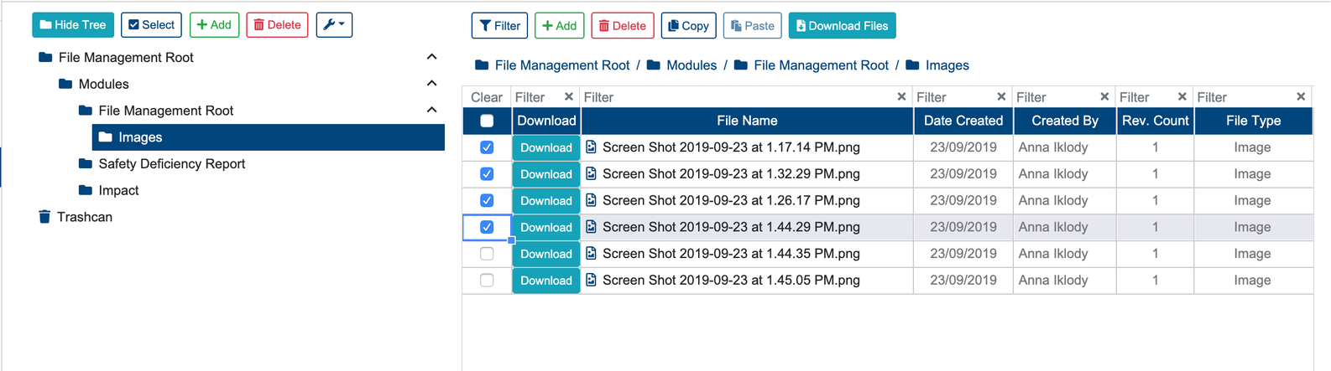This screenshot has height=371, width=1331.
Task: Click File Name filter input field
Action: [x=737, y=97]
